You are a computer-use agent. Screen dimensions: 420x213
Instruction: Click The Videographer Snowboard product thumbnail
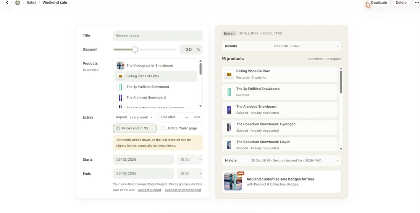(121, 65)
